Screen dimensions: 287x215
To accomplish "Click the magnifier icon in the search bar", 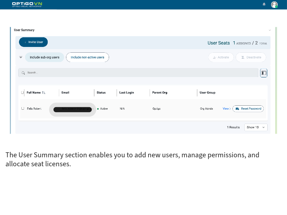I will [x=23, y=72].
